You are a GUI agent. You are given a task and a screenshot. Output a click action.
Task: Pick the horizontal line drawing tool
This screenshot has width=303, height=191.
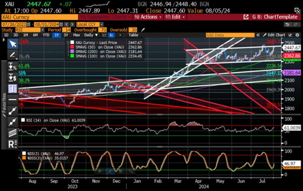pyautogui.click(x=13, y=100)
